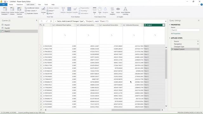Open Text Analytics AI insight

click(112, 11)
